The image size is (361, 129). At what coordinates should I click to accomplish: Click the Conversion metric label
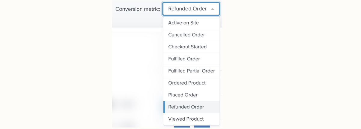(x=138, y=9)
